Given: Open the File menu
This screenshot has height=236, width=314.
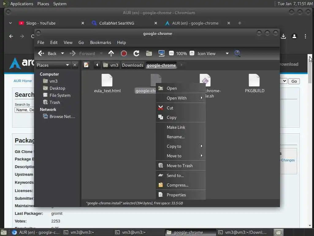Looking at the screenshot, I should [x=41, y=42].
